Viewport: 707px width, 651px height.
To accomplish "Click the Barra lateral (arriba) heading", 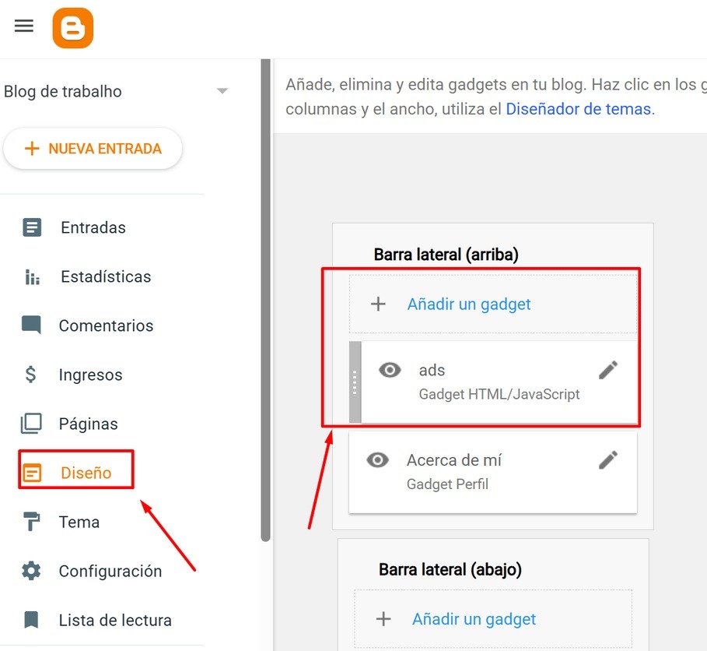I will click(x=446, y=255).
